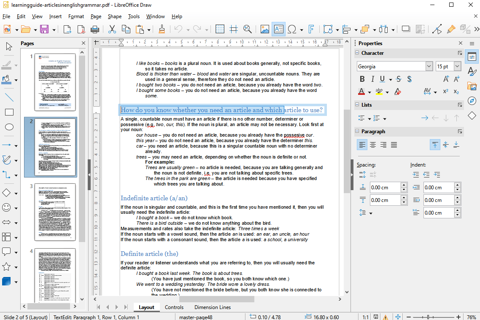This screenshot has width=480, height=320.
Task: Open the Gallery sidebar panel
Action: coord(472,86)
